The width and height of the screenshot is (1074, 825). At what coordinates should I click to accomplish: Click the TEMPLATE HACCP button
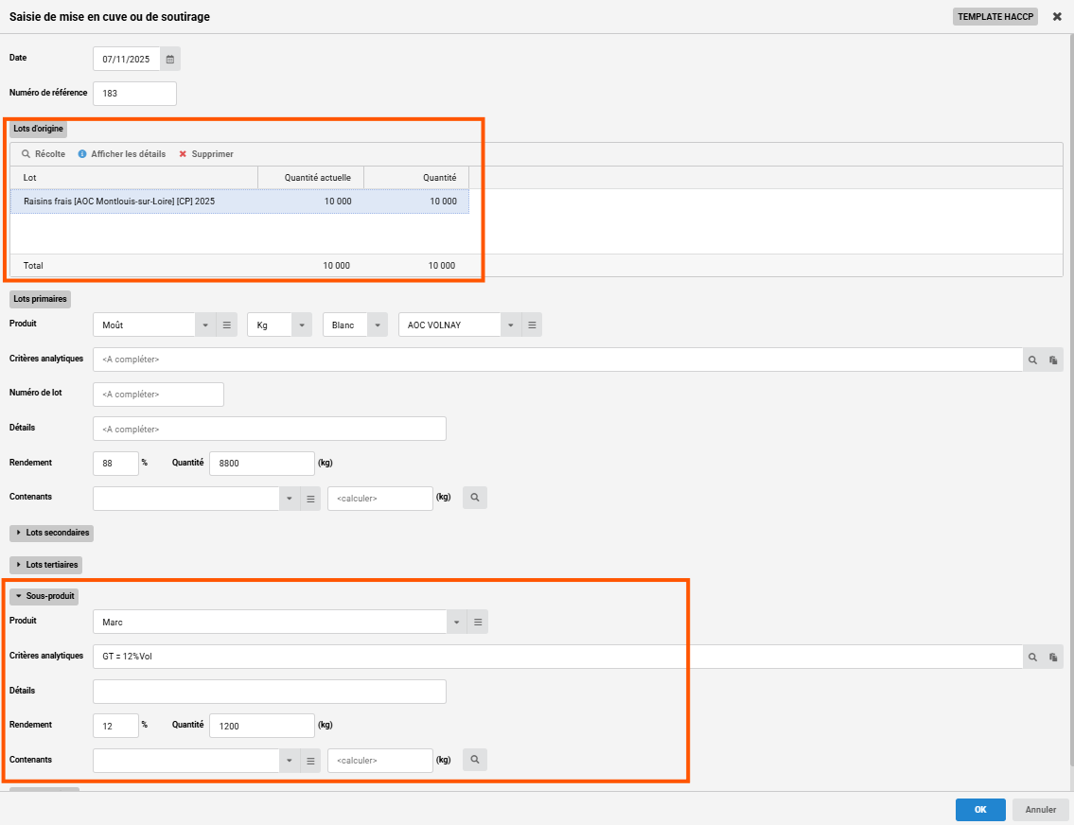tap(995, 16)
